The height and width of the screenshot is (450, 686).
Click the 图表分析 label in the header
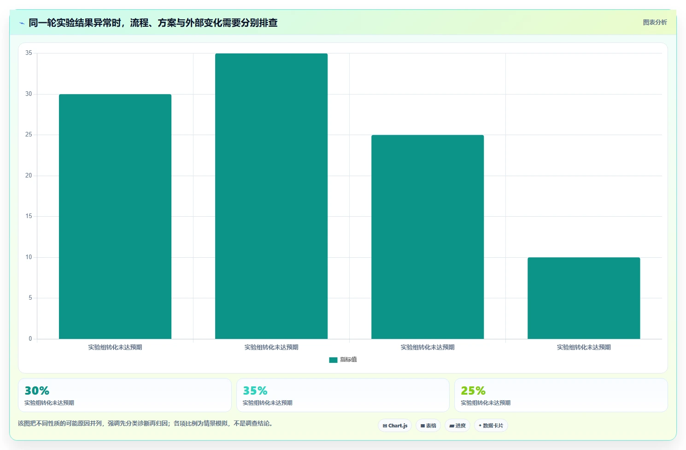pos(655,22)
